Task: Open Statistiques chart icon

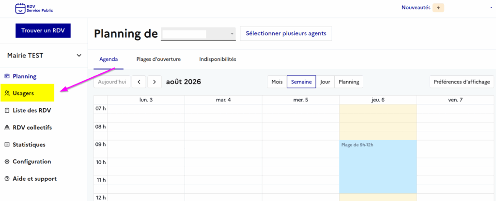Action: pyautogui.click(x=7, y=145)
